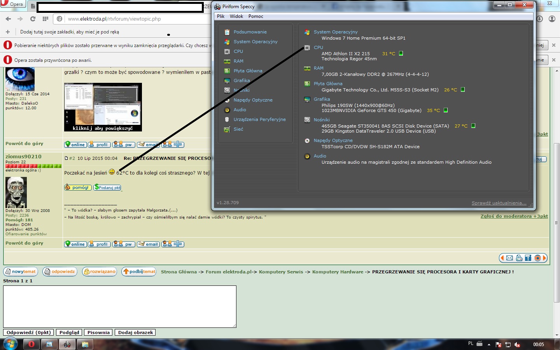This screenshot has width=560, height=350.
Task: Select Płyta Główna in the Speccy sidebar
Action: (x=248, y=71)
